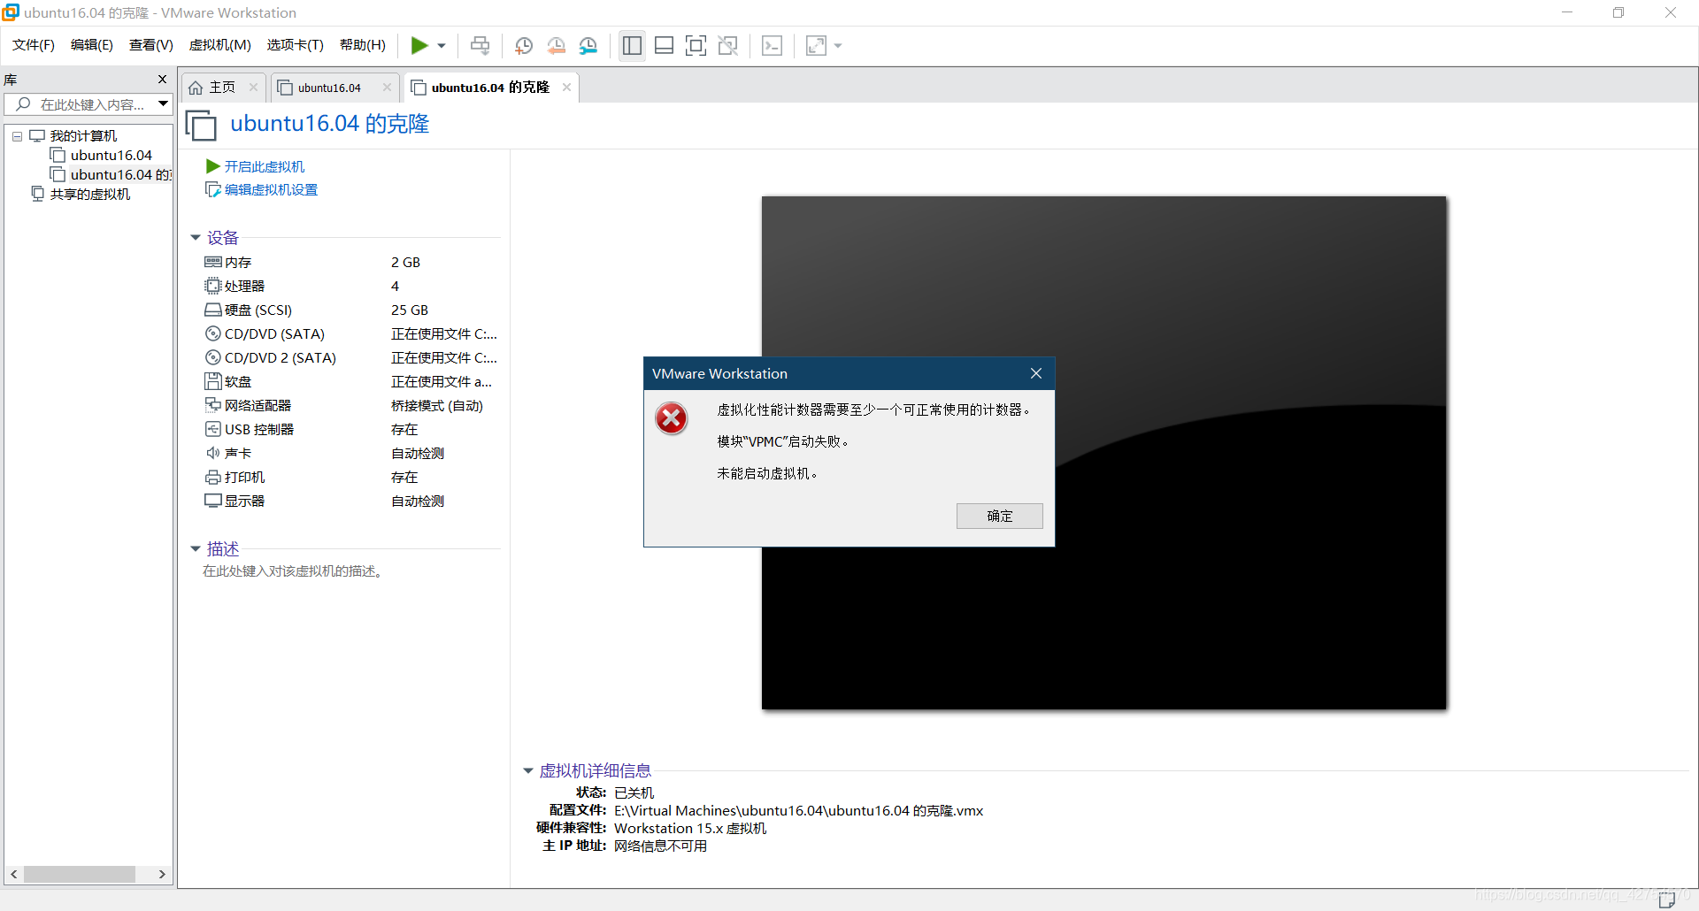
Task: Open the snapshot manager
Action: click(588, 45)
